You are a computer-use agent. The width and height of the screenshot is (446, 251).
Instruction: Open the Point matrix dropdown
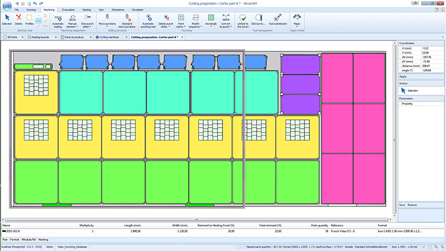tap(181, 27)
